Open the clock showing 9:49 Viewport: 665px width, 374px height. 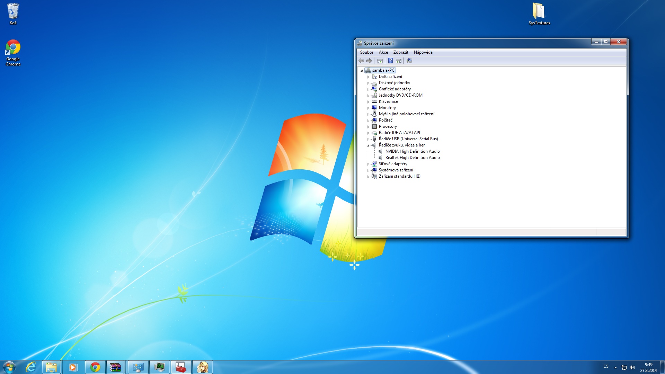648,367
